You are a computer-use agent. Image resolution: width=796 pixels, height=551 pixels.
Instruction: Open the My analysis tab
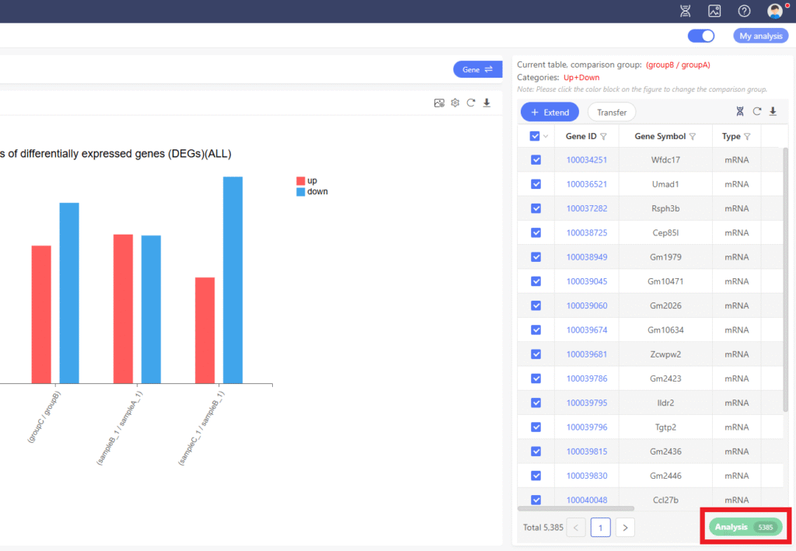760,36
